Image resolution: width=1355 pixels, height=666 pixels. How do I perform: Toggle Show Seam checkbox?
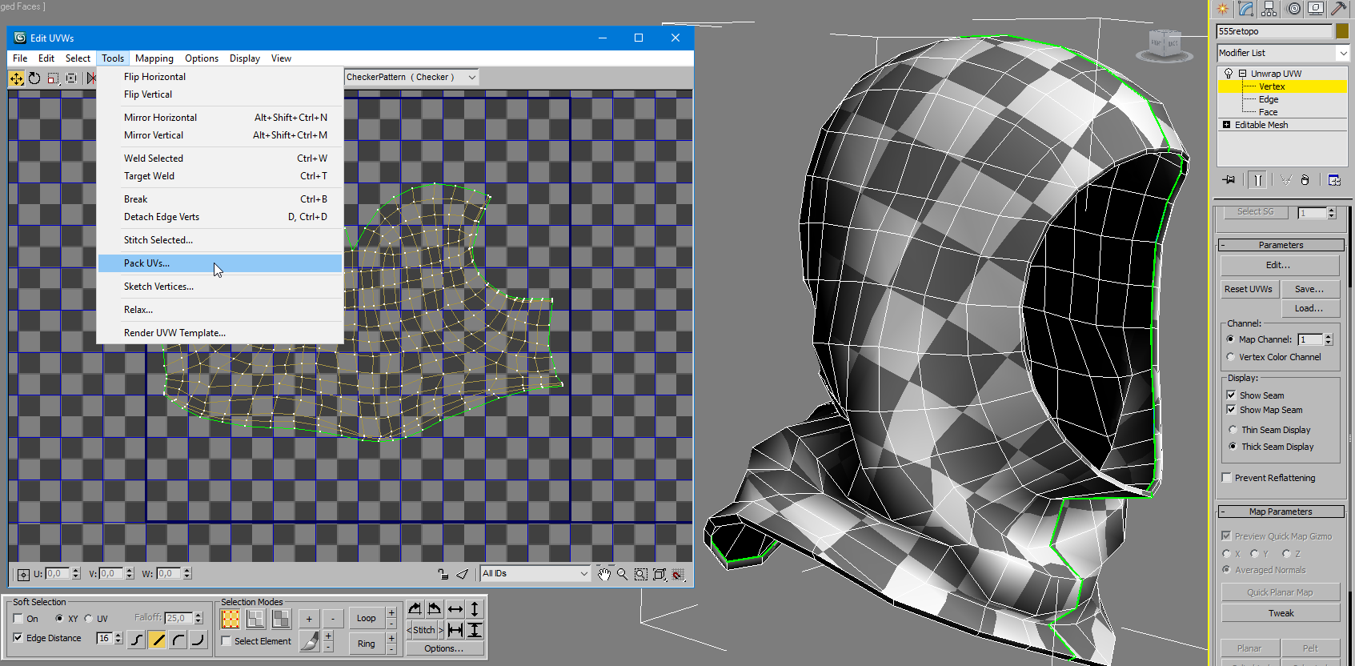coord(1231,395)
